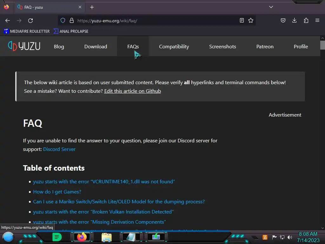Open the tracking protection shield icon
The image size is (325, 244).
point(63,21)
